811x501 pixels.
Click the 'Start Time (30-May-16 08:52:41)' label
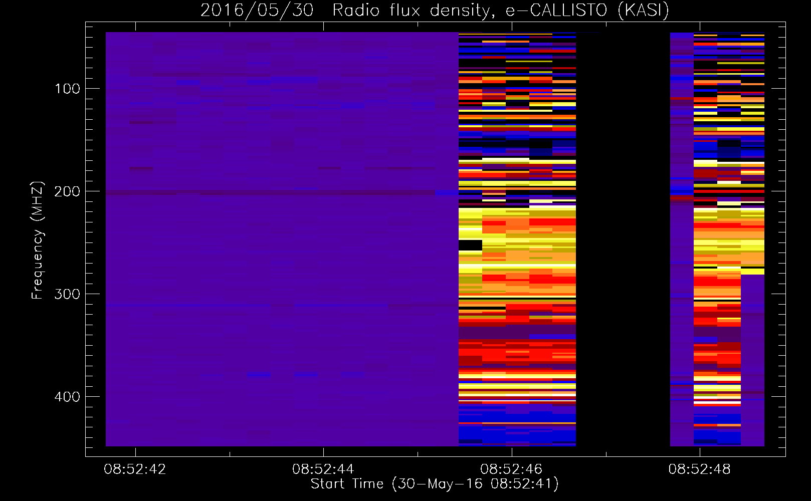point(435,484)
